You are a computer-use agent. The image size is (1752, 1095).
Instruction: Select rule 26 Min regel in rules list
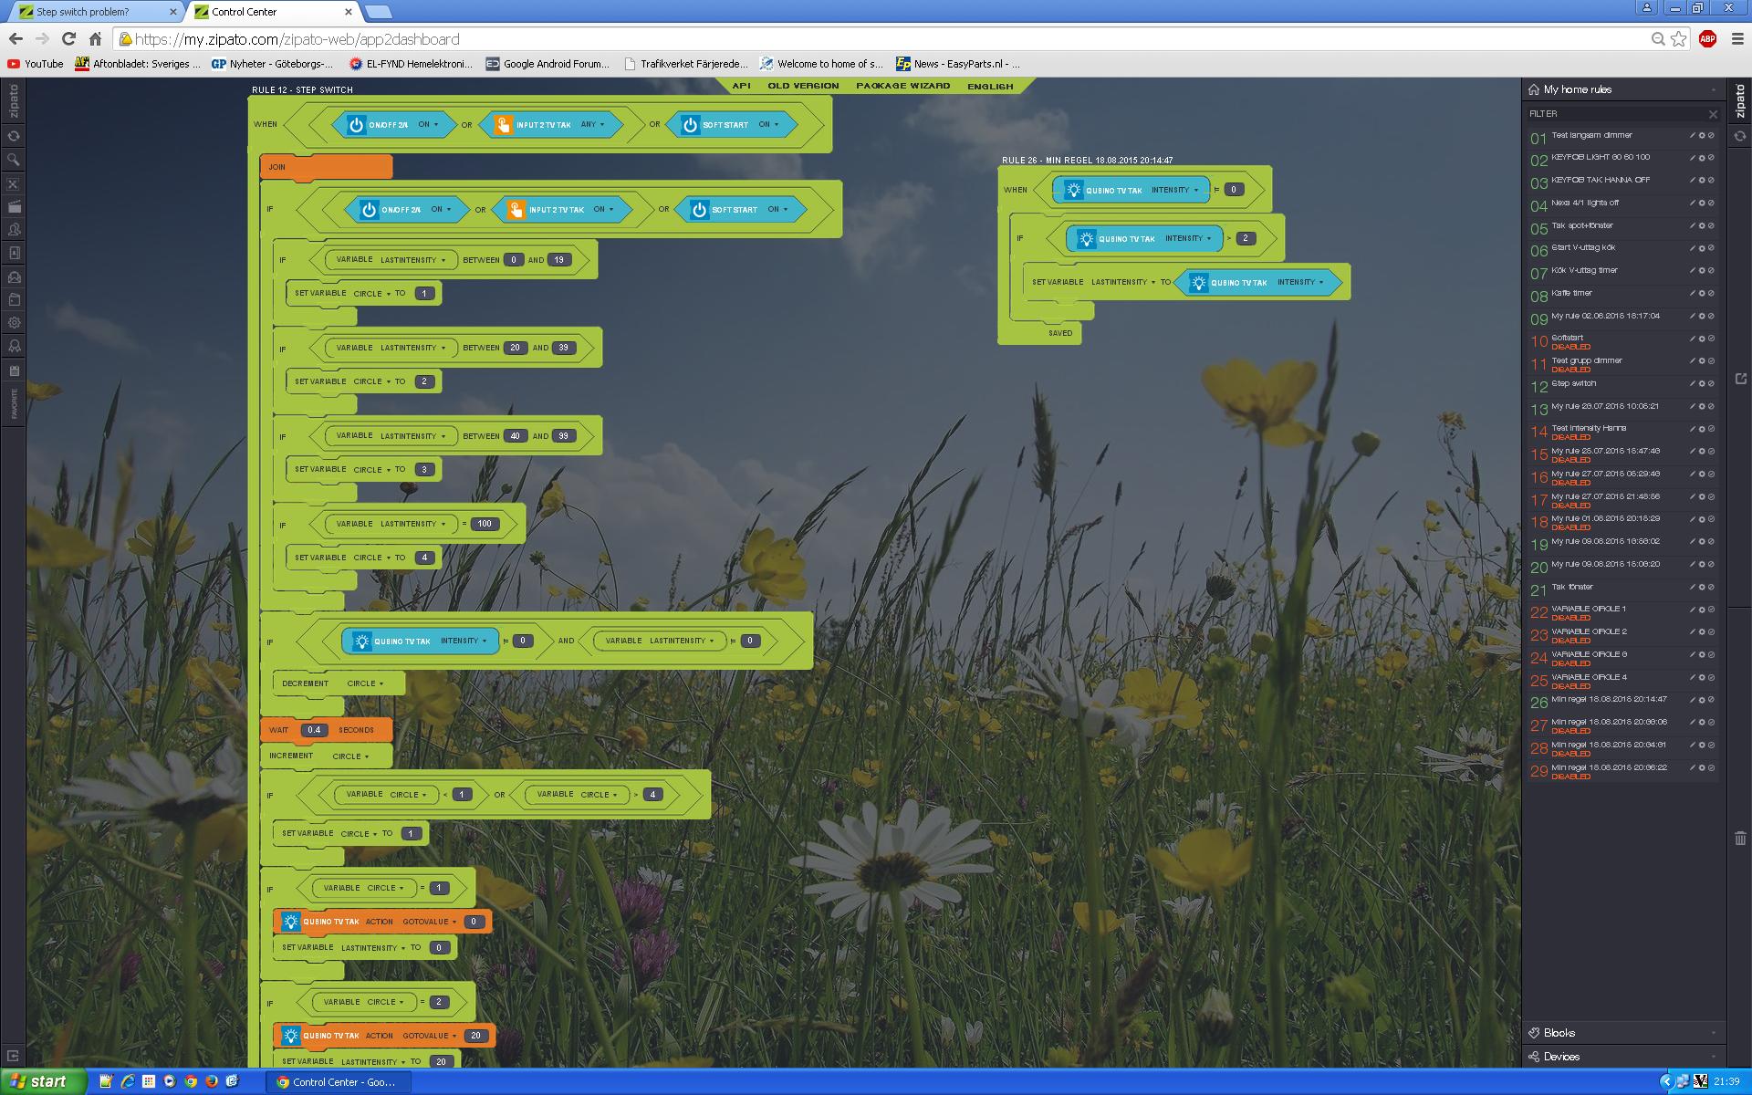click(x=1609, y=700)
